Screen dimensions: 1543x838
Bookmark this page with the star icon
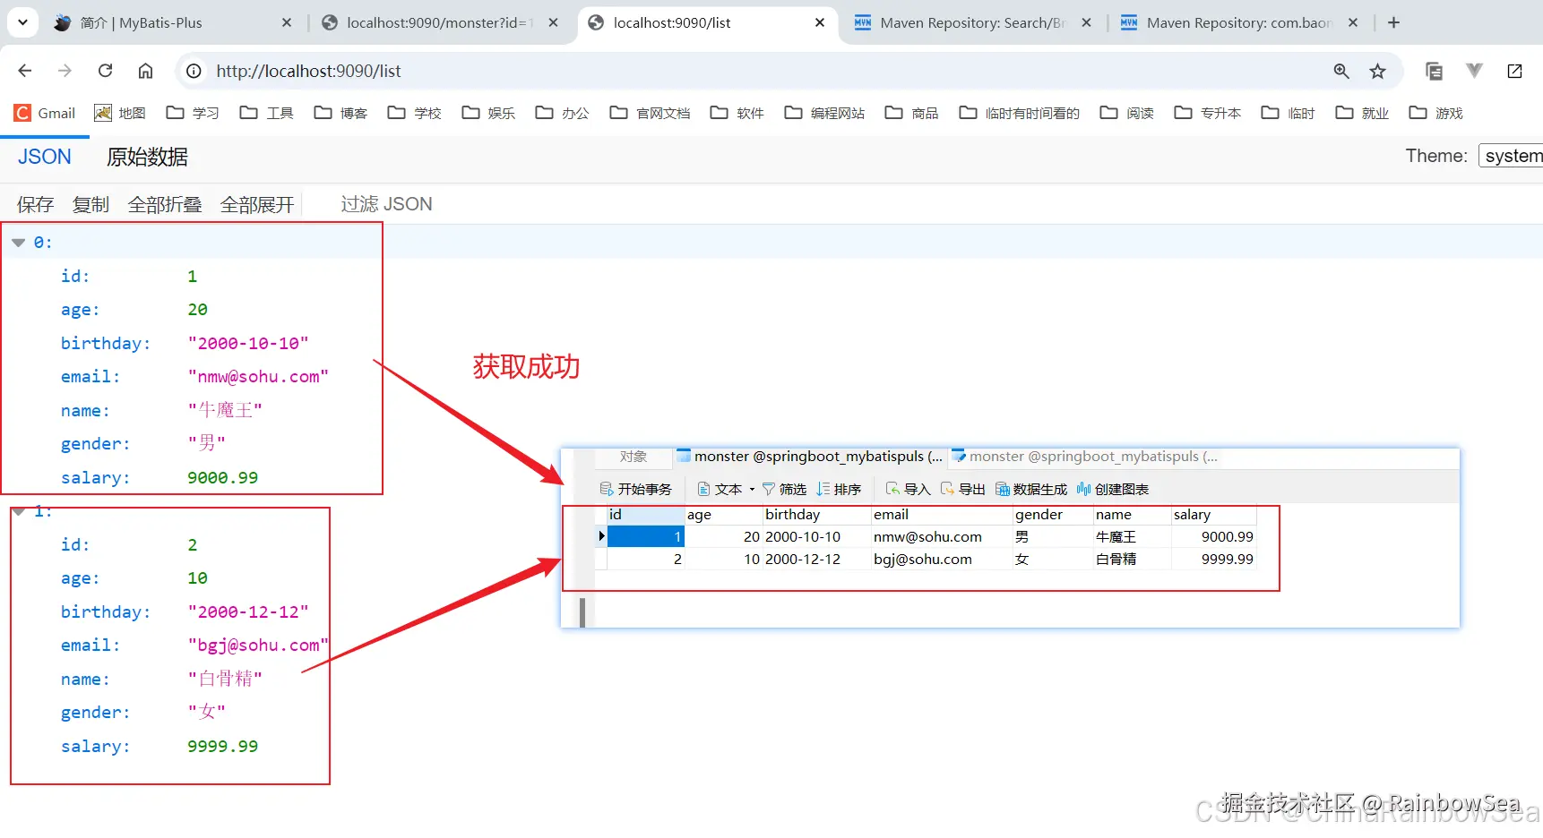click(x=1378, y=71)
